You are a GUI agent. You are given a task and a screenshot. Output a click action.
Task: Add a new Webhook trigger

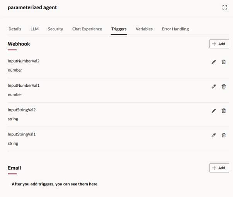(x=219, y=44)
